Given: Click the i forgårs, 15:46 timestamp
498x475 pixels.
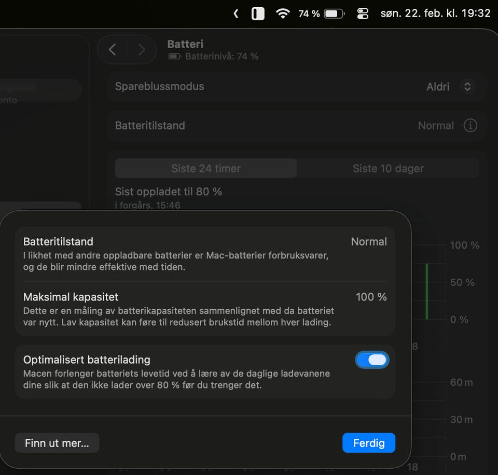Looking at the screenshot, I should pyautogui.click(x=148, y=205).
